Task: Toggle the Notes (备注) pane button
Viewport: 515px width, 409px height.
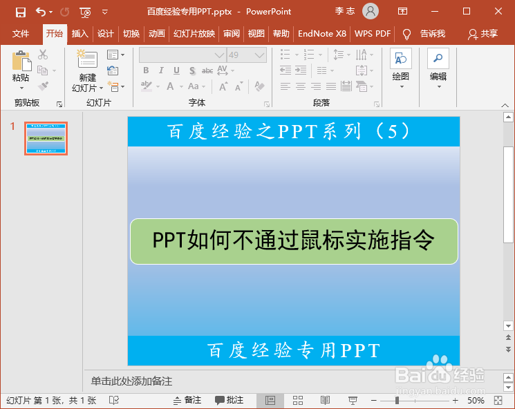Action: (187, 400)
